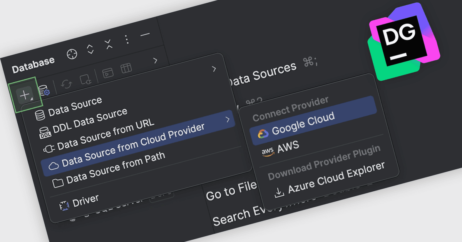Click the Deactivate/stop-refresh icon in toolbar
Screen dimensions: 462x242
(x=85, y=79)
